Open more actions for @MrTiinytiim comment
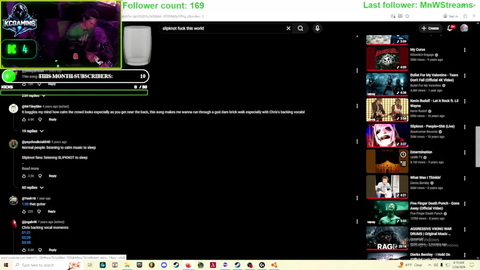The width and height of the screenshot is (480, 270). click(x=357, y=106)
